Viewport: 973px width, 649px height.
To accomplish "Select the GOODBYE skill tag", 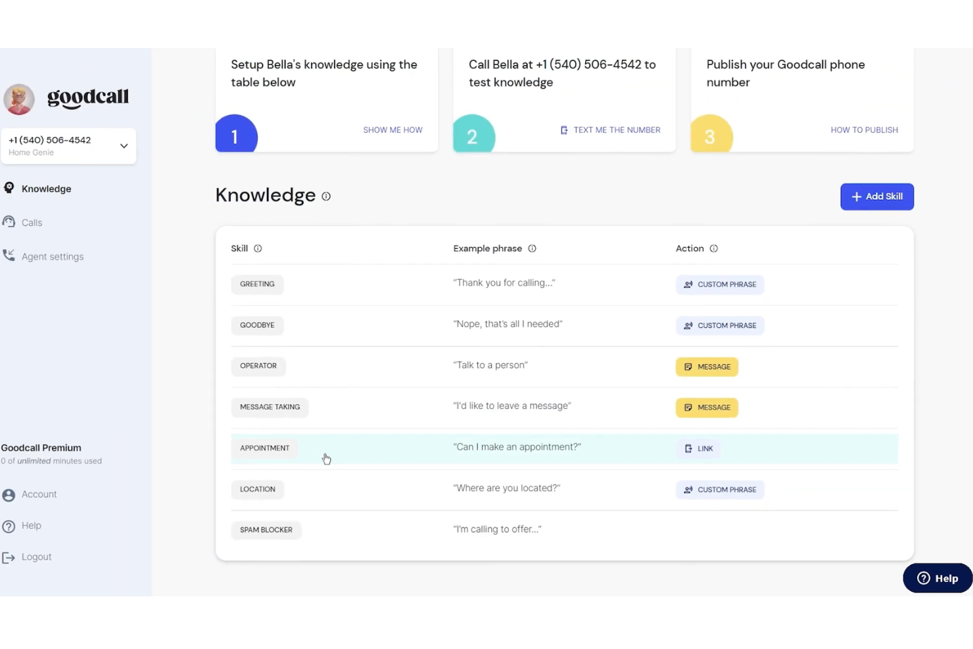I will [x=257, y=325].
